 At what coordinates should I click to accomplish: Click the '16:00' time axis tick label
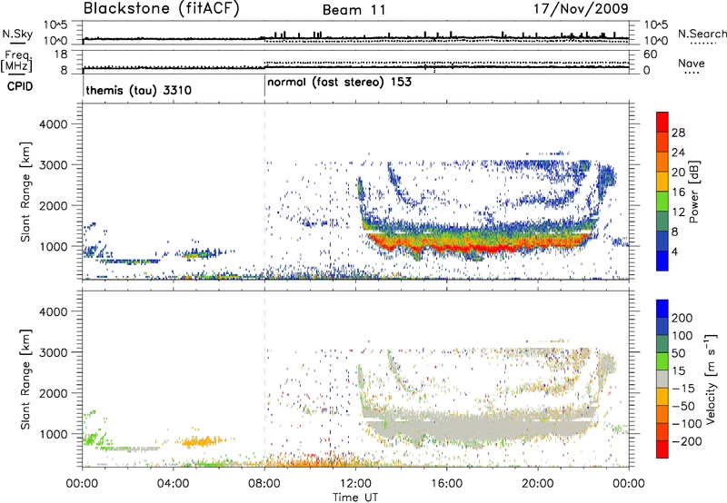(446, 484)
